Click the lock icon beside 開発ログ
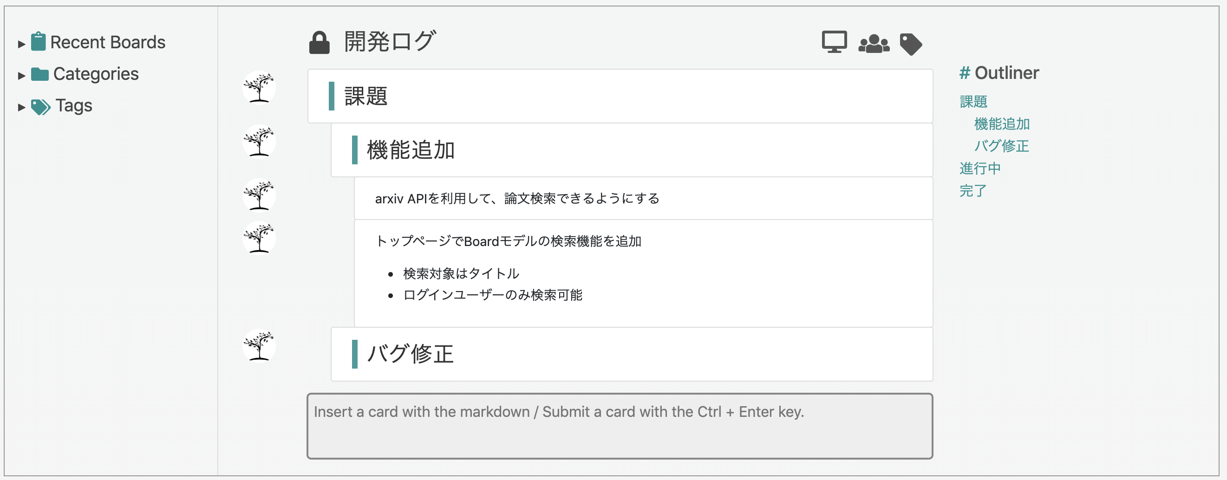 click(x=319, y=42)
